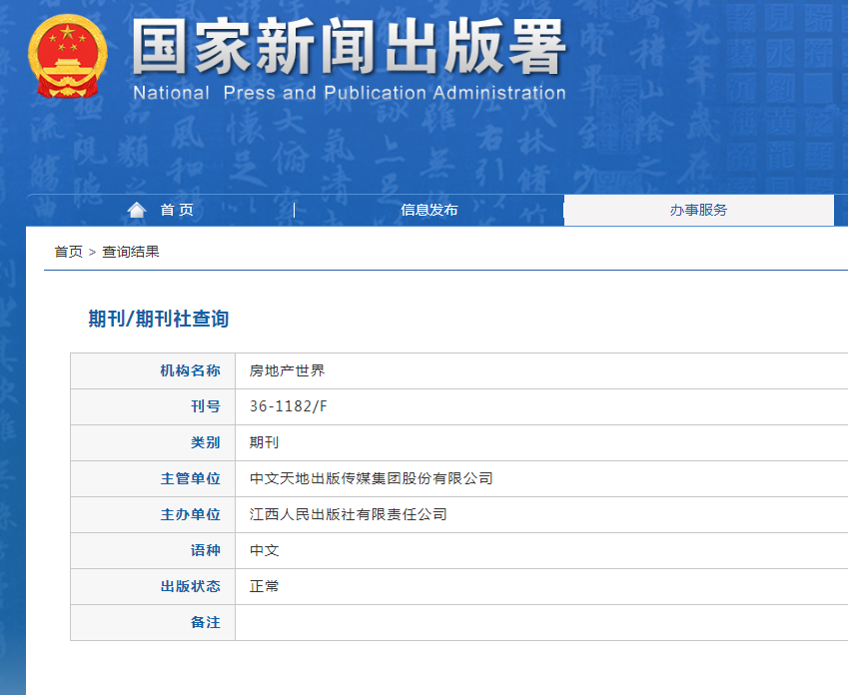848x695 pixels.
Task: Open the 信息发布 navigation tab
Action: point(428,210)
